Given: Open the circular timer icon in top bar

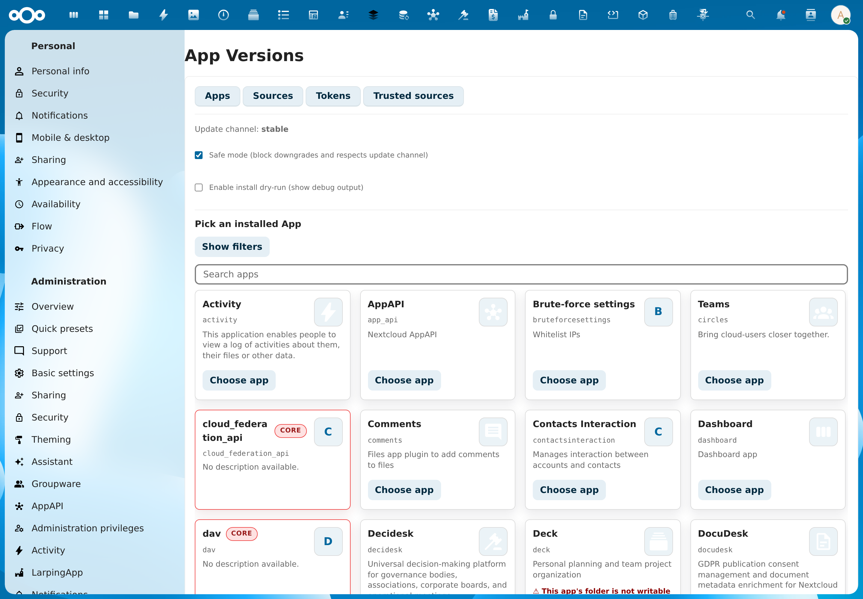Looking at the screenshot, I should click(224, 15).
